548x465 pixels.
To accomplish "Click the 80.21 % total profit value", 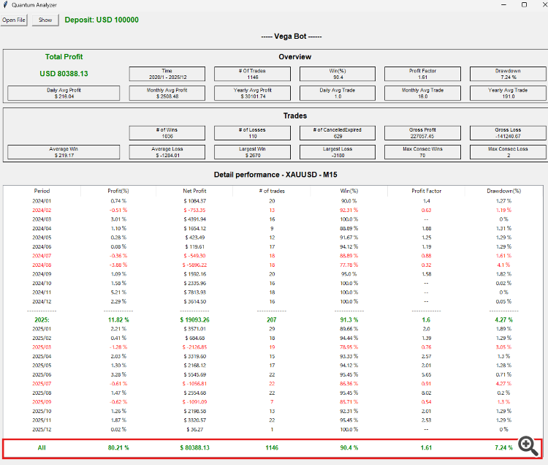I will [x=118, y=447].
